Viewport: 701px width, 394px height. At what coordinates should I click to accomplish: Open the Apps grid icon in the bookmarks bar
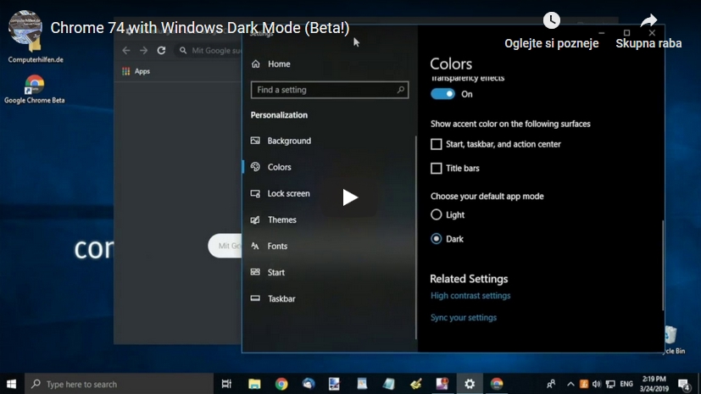[126, 71]
